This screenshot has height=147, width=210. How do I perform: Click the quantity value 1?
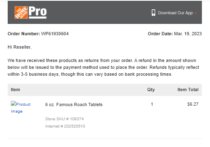click(152, 104)
